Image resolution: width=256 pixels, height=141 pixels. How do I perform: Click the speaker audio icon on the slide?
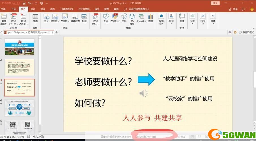[x=143, y=93]
